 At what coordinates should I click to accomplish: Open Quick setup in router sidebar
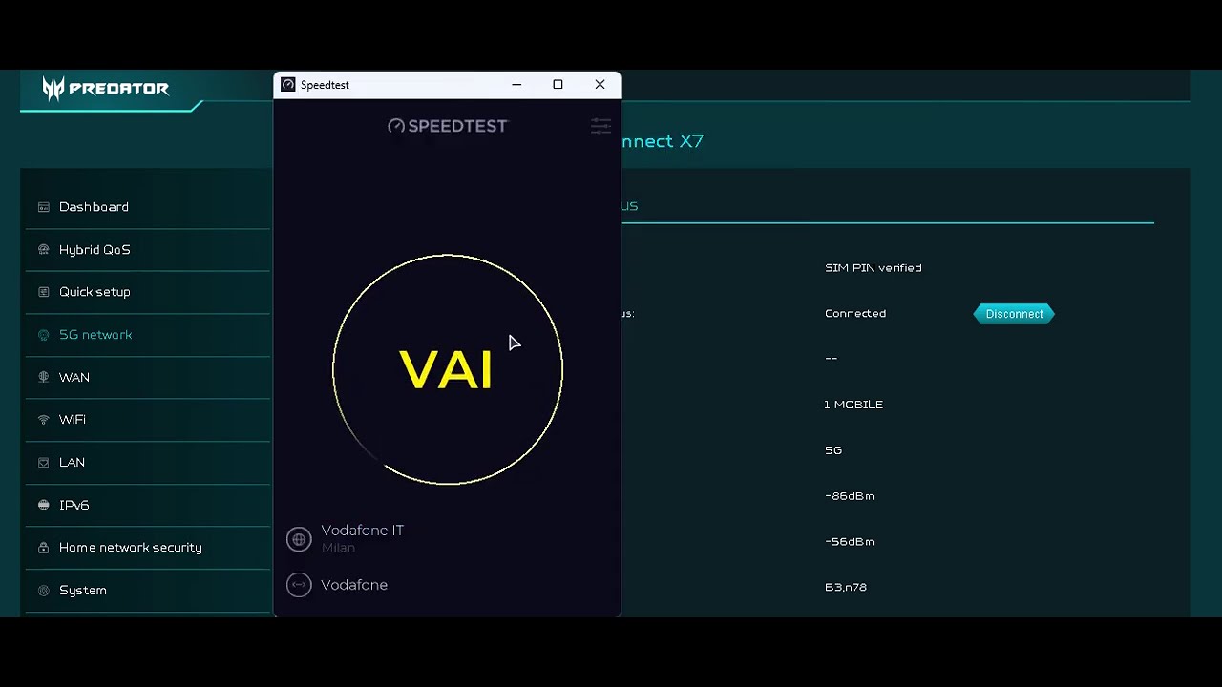[x=95, y=292]
